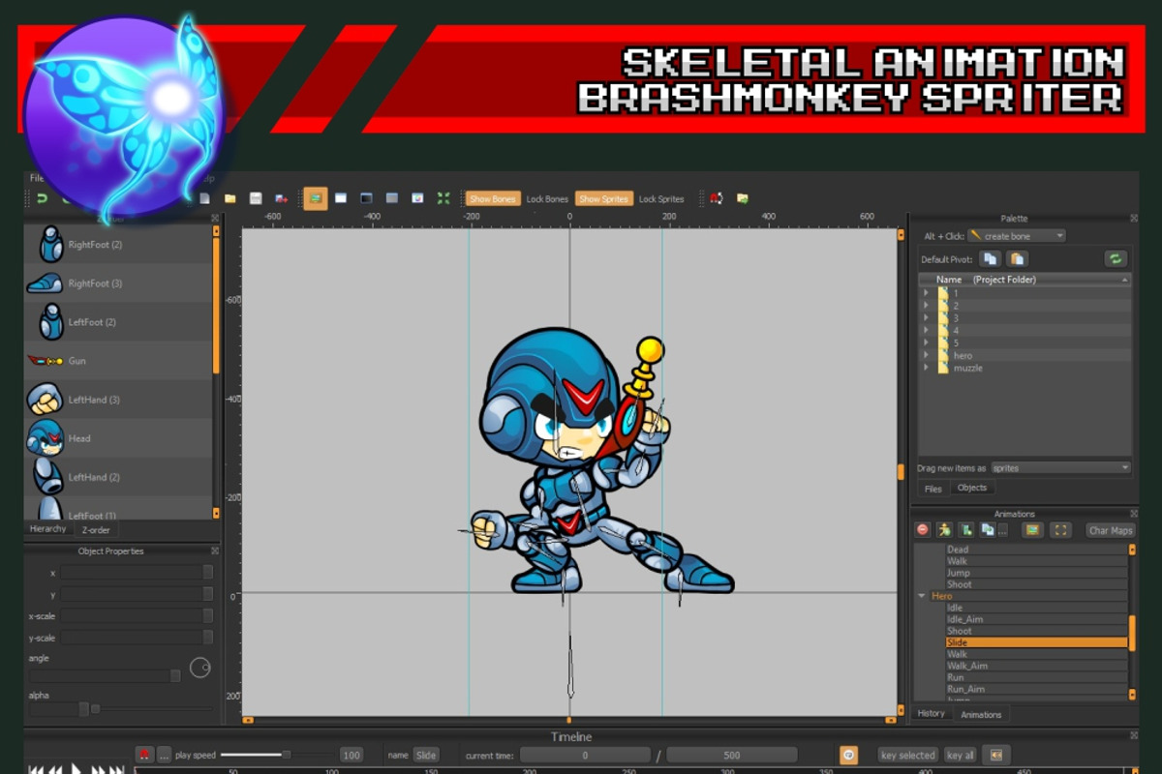This screenshot has width=1162, height=774.
Task: Click the key all button
Action: point(961,756)
